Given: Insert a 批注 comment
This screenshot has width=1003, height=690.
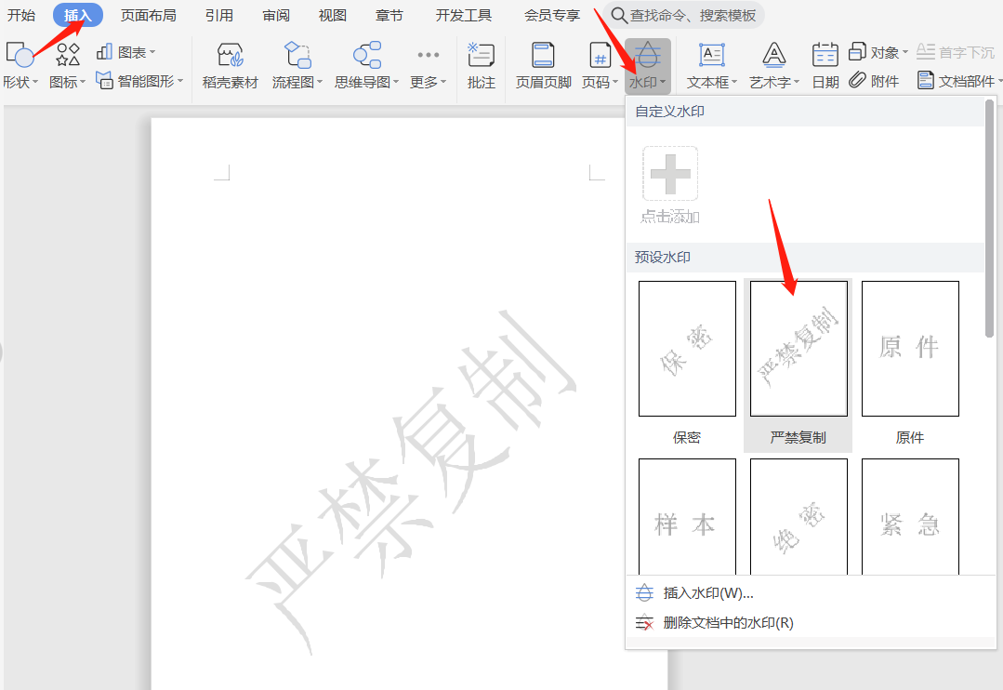Looking at the screenshot, I should coord(481,56).
